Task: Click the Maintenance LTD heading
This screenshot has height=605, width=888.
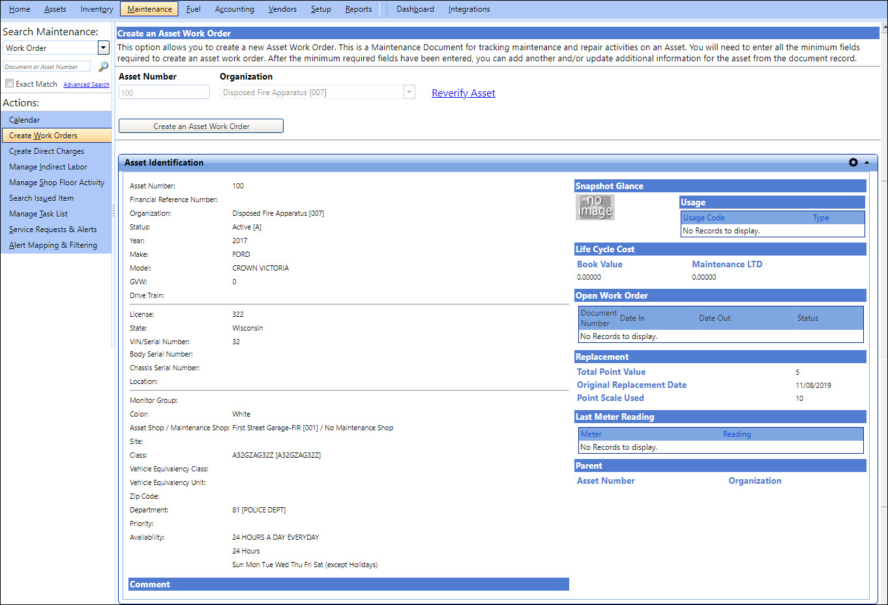Action: (727, 264)
